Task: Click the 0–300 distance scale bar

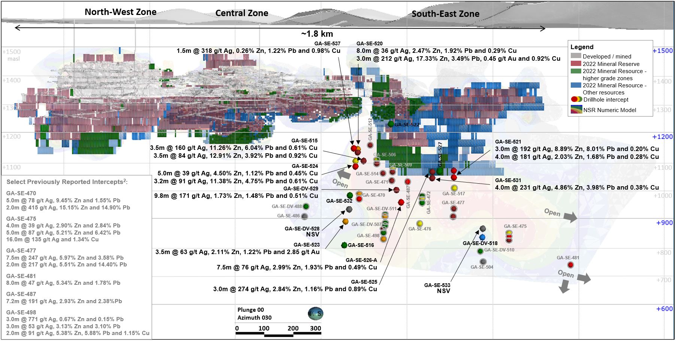Action: click(x=278, y=333)
